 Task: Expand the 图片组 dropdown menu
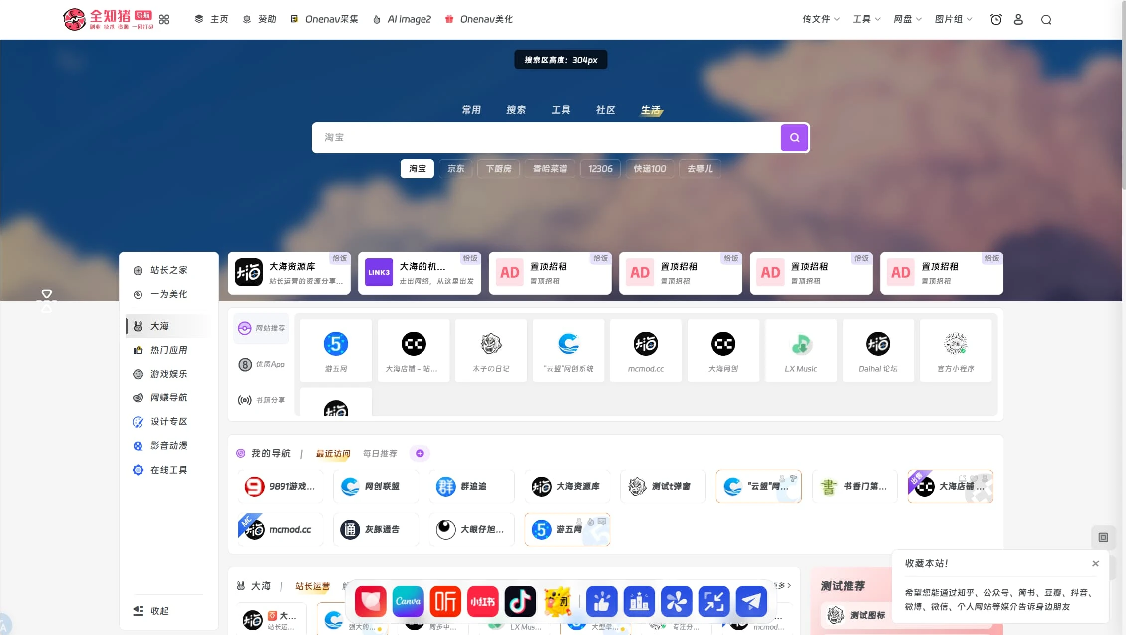[x=953, y=19]
